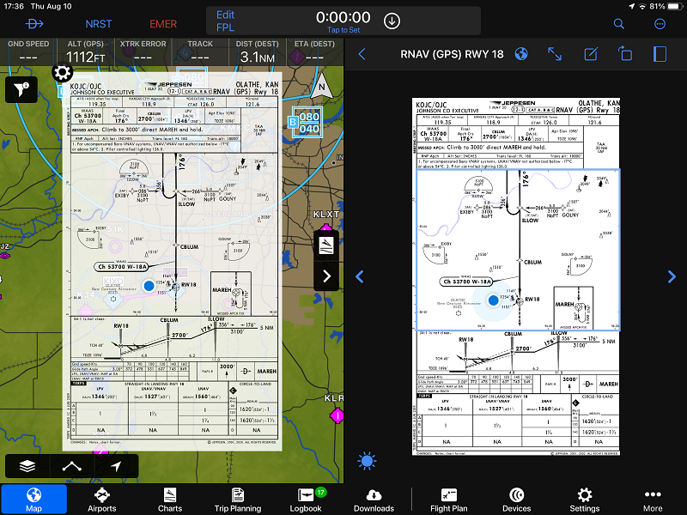The width and height of the screenshot is (687, 515).
Task: Switch to the Trip Planning tab
Action: [238, 500]
